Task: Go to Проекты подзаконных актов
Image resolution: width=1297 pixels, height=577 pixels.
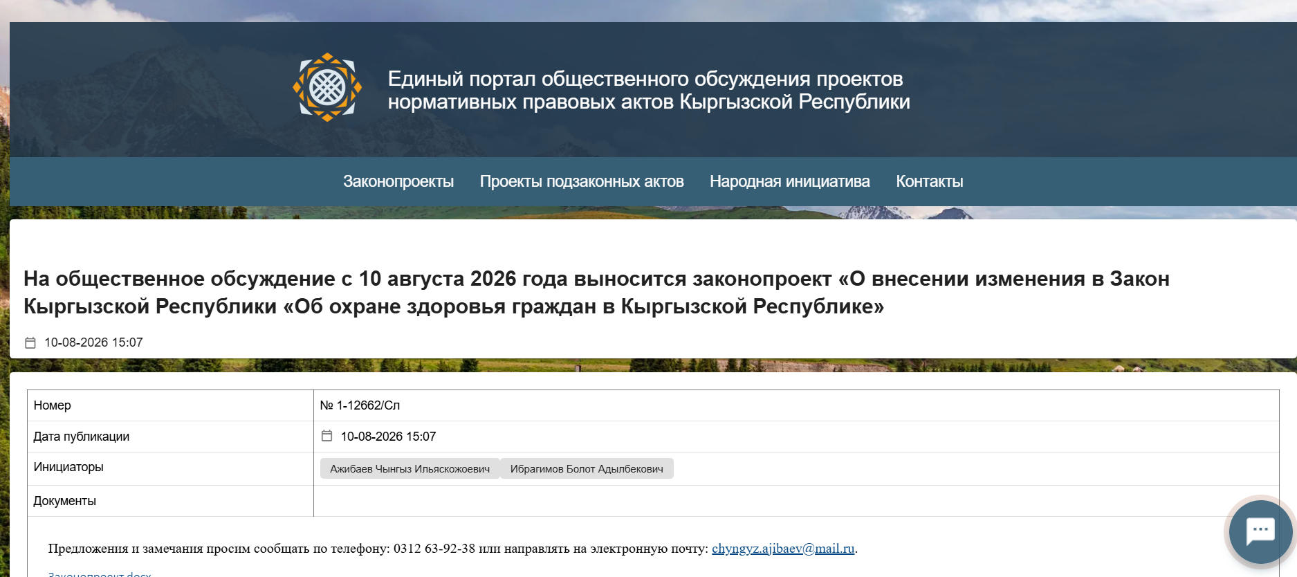Action: (582, 181)
